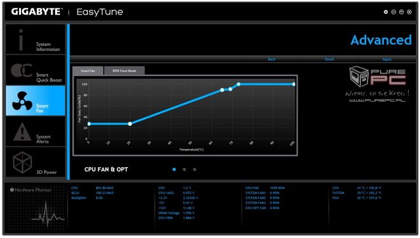The image size is (420, 238).
Task: Open the System Alerts warning triangle
Action: coord(22,132)
